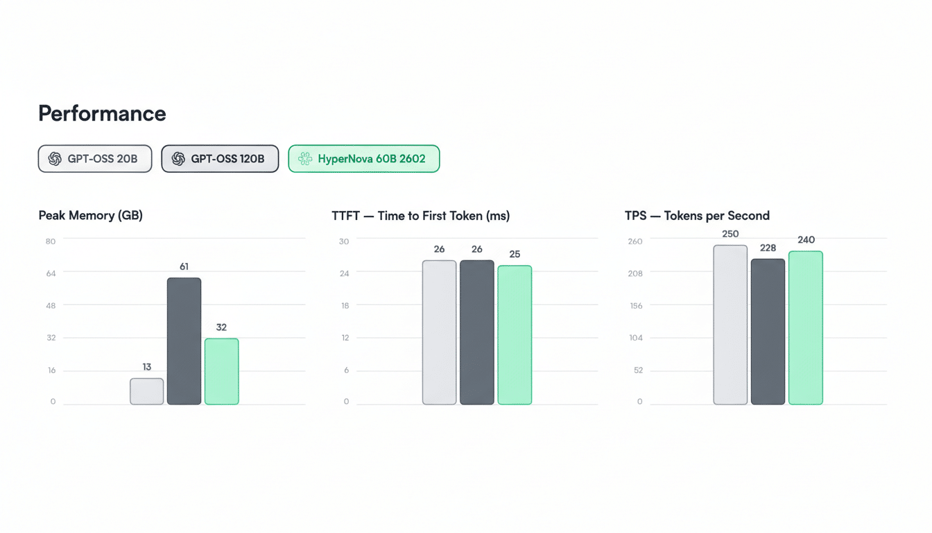The image size is (932, 533).
Task: Select the 61 GB Peak Memory bar
Action: click(184, 341)
